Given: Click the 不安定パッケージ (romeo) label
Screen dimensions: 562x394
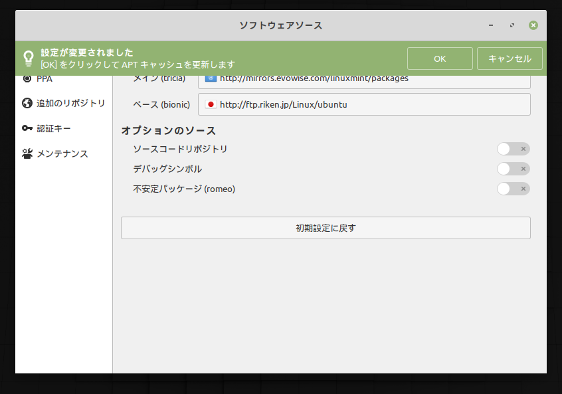Looking at the screenshot, I should (x=184, y=189).
